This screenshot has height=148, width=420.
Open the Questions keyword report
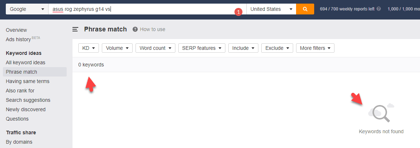tap(17, 119)
